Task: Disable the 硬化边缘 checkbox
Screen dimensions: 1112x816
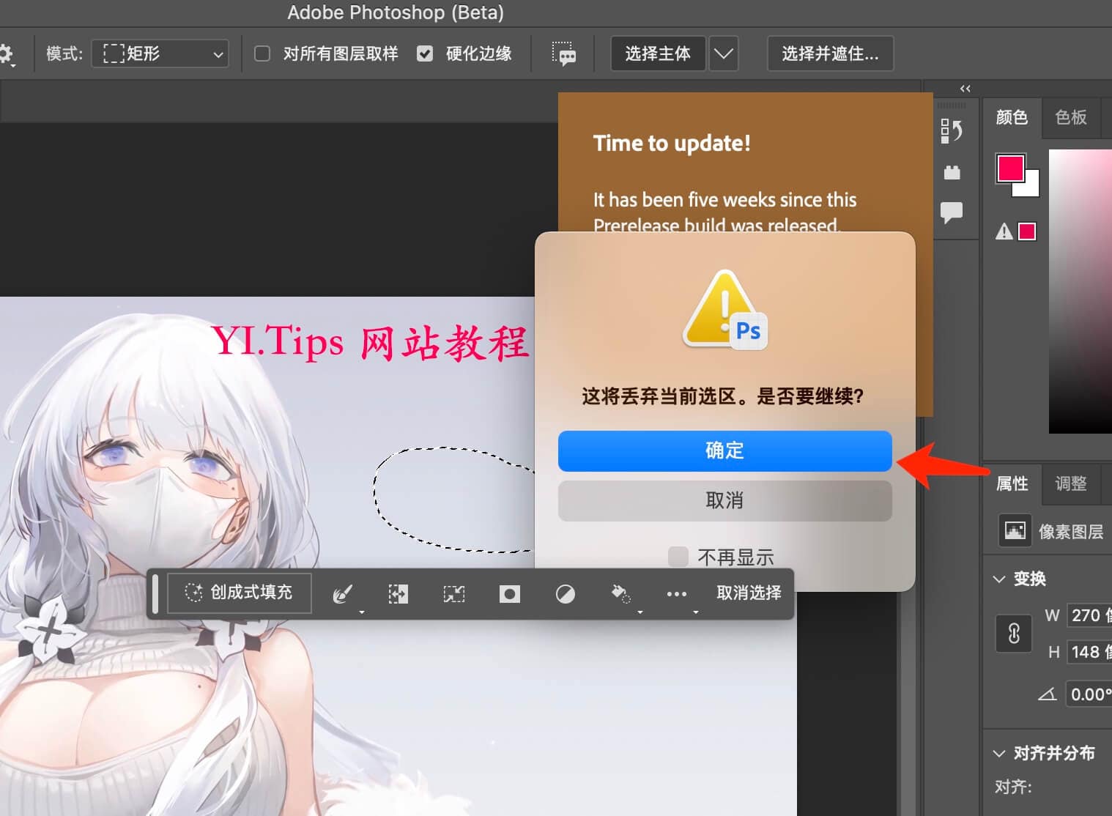Action: (425, 53)
